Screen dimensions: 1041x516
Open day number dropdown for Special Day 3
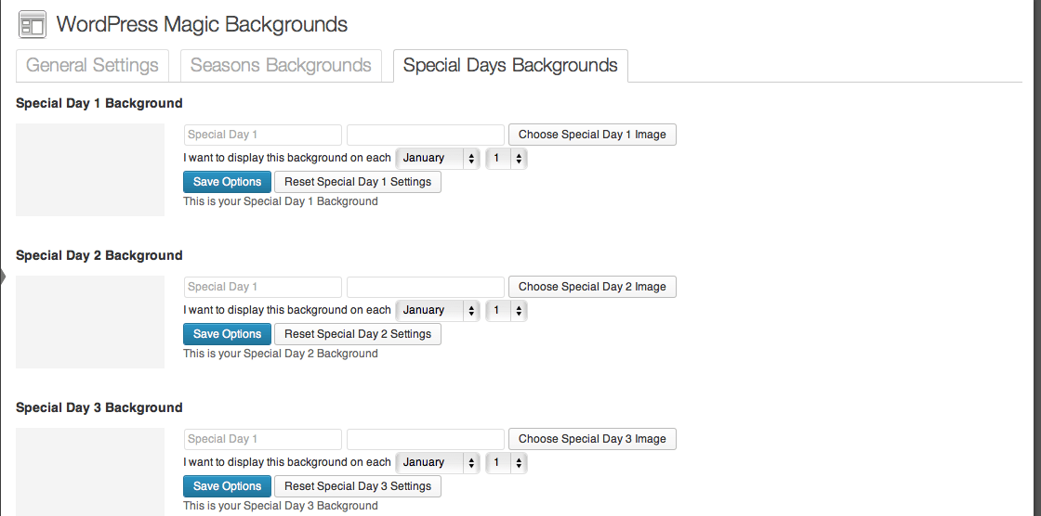pyautogui.click(x=507, y=462)
